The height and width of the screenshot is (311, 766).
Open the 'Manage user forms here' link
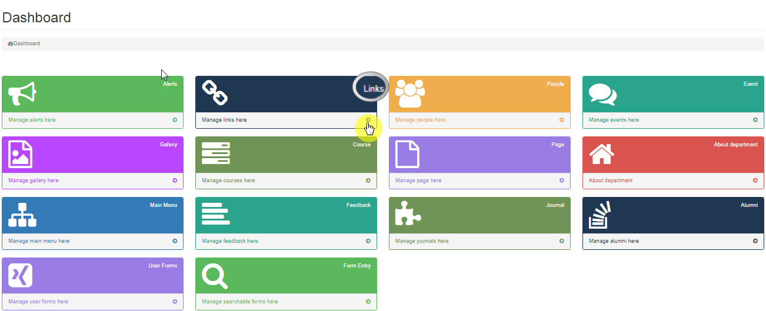(38, 302)
